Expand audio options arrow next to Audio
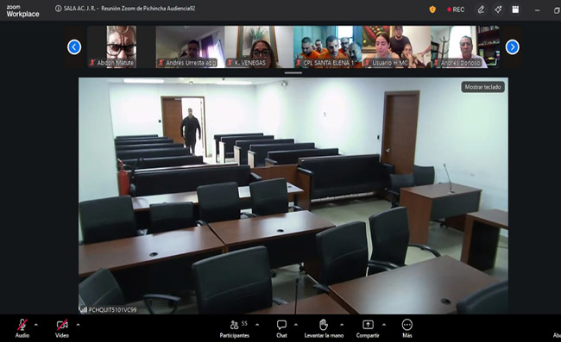Image resolution: width=561 pixels, height=342 pixels. pos(36,325)
